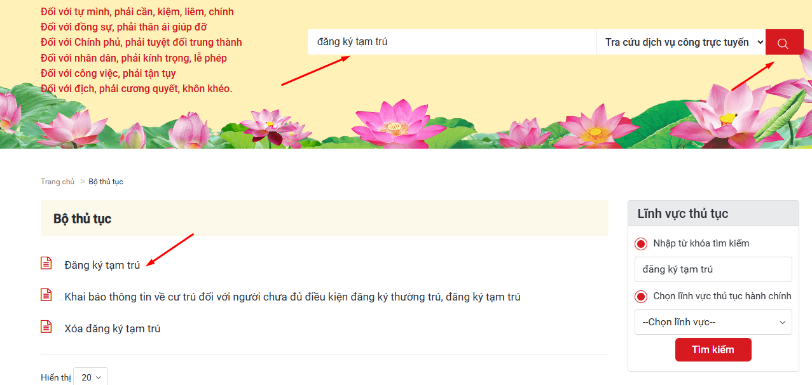Click document icon beside Đăng ký tạm trú
Image resolution: width=812 pixels, height=385 pixels.
(x=46, y=263)
